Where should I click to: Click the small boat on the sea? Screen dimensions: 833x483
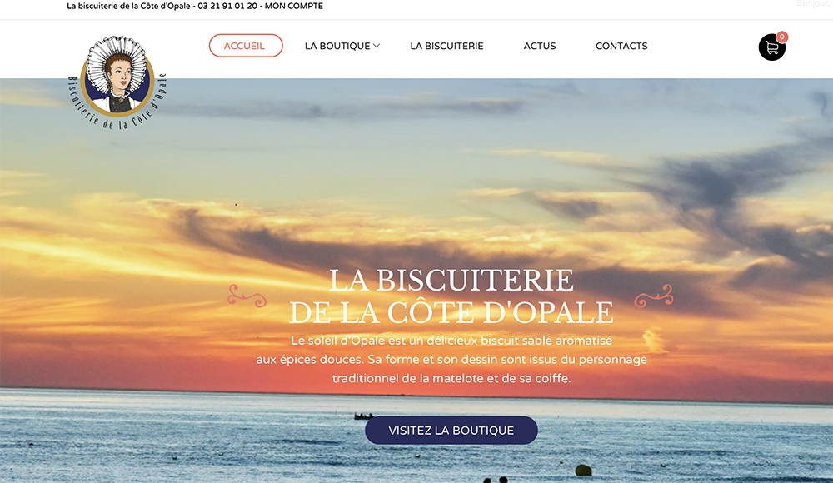(364, 416)
